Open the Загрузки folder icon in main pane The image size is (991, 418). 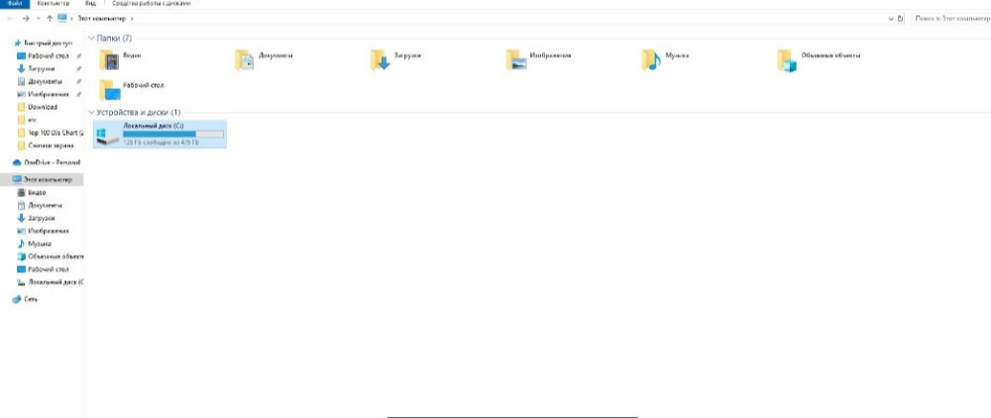(x=380, y=61)
